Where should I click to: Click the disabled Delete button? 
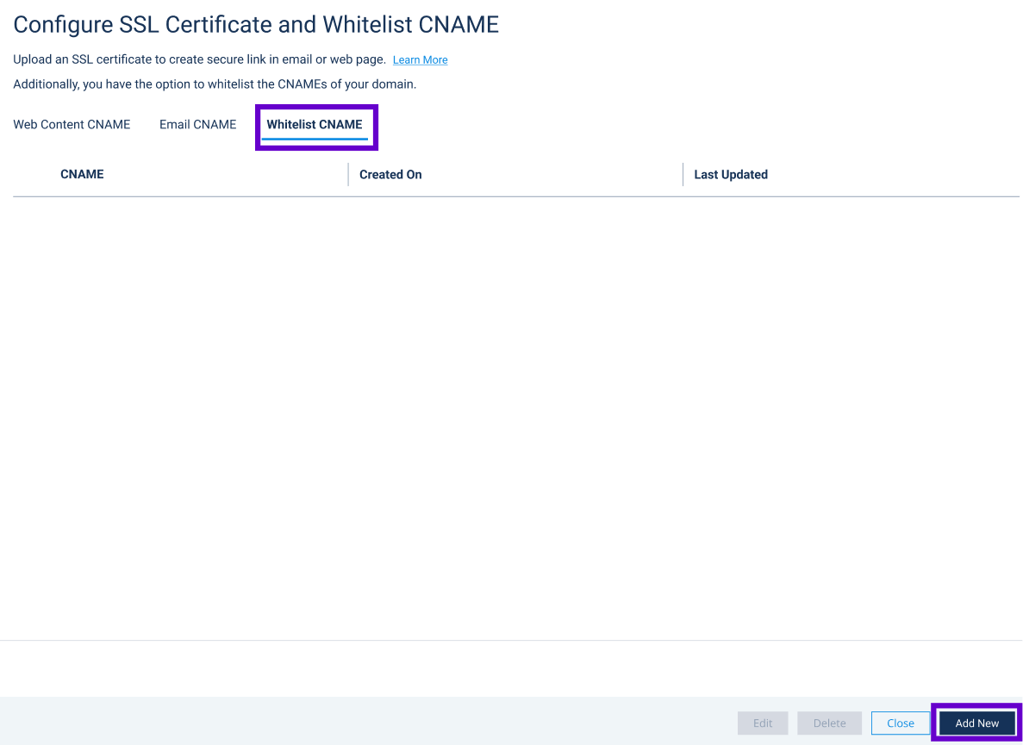tap(829, 723)
